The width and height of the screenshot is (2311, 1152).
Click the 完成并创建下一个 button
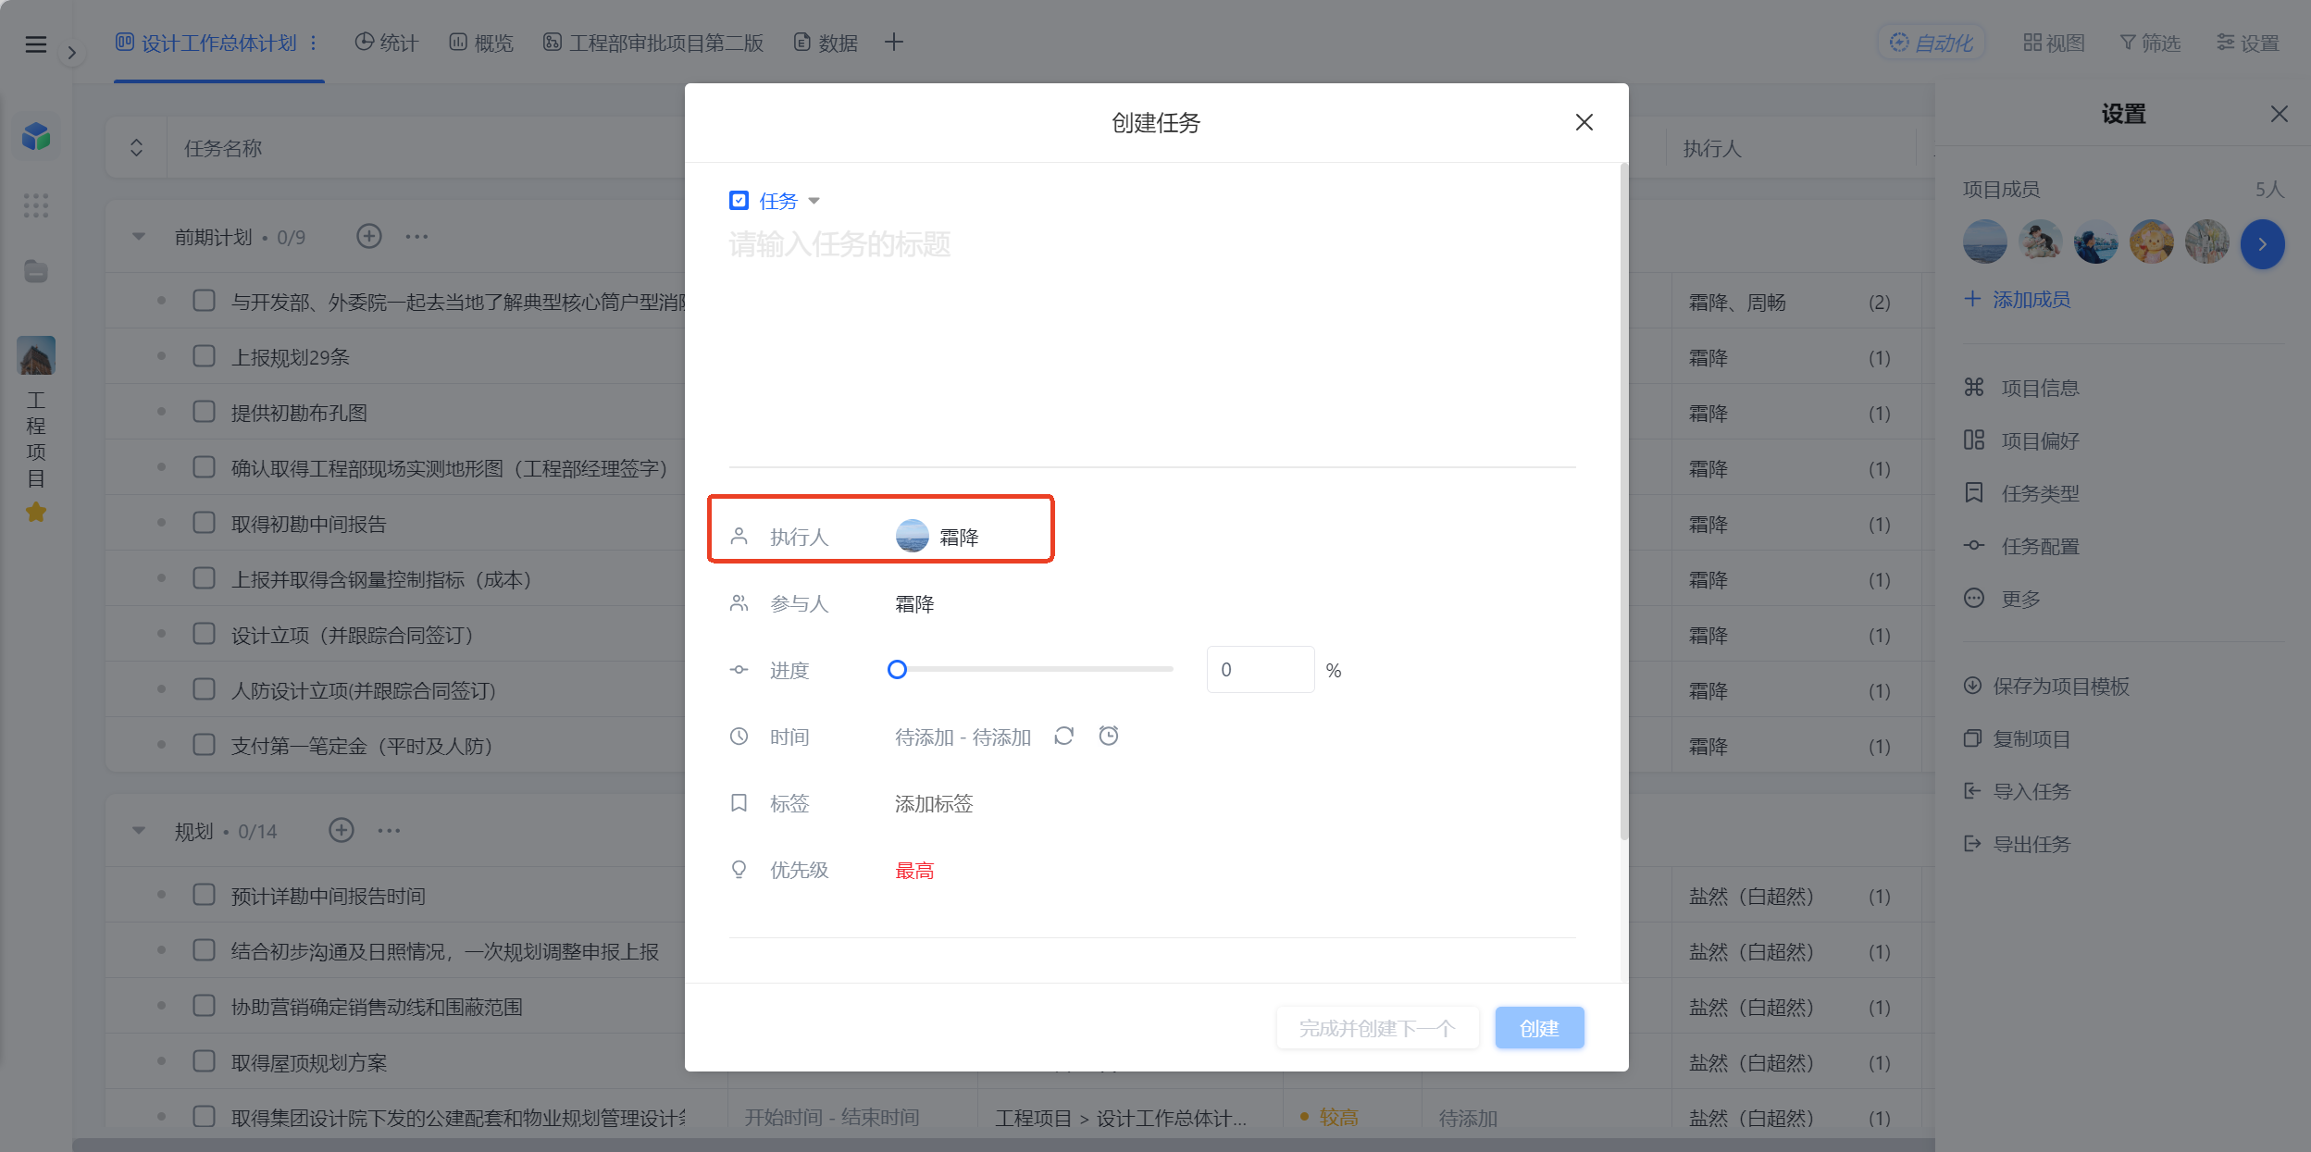pos(1377,1028)
